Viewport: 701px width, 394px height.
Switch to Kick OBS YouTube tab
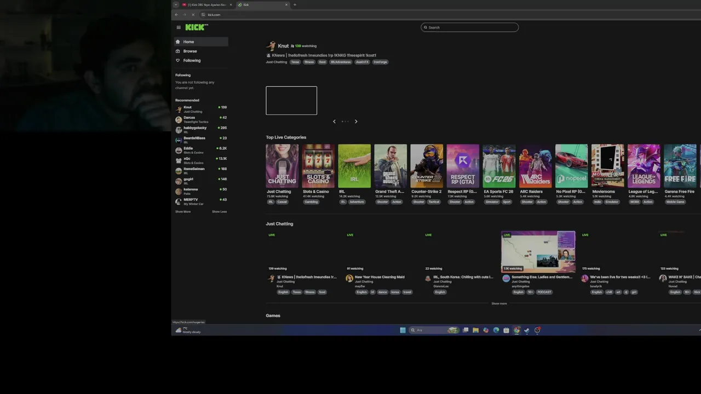pyautogui.click(x=207, y=4)
